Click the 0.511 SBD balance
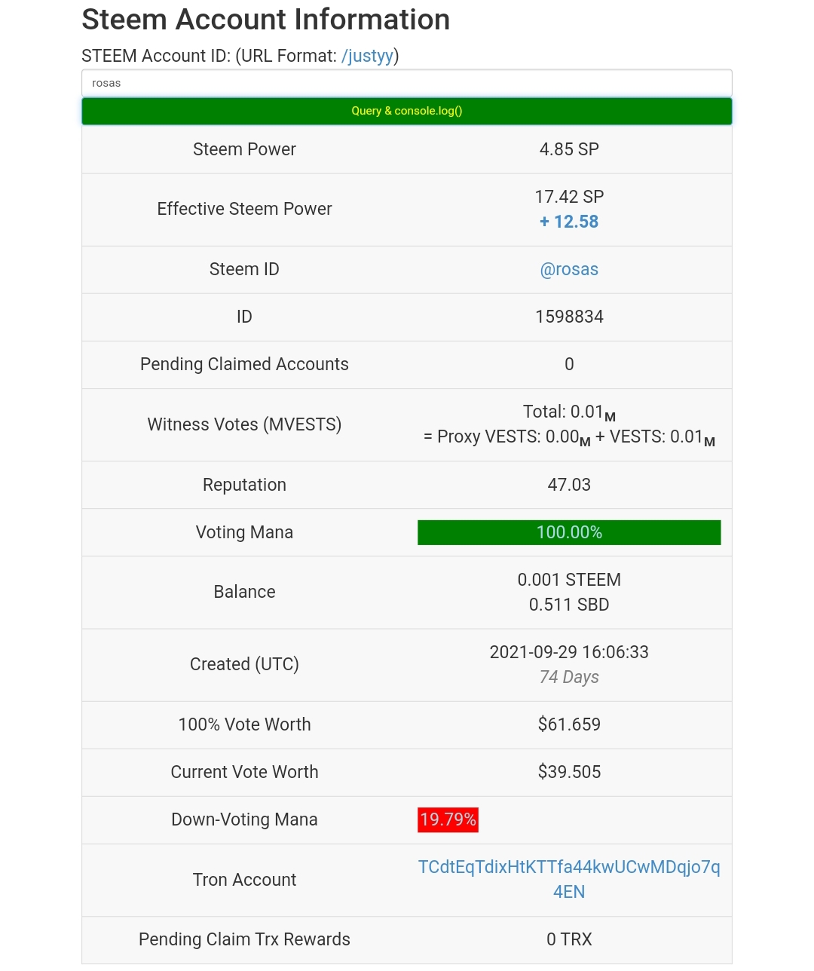This screenshot has height=971, width=814. 569,605
